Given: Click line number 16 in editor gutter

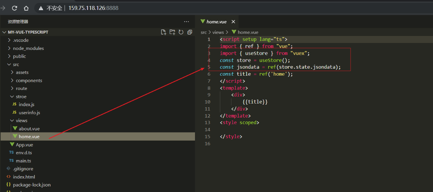Looking at the screenshot, I should click(207, 144).
